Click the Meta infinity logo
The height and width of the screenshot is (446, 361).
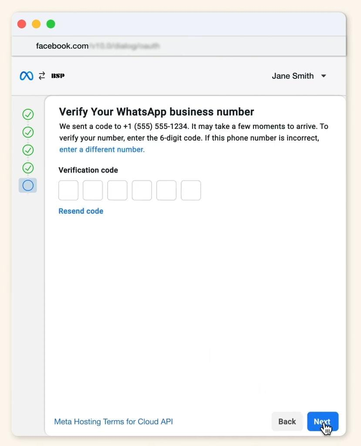pyautogui.click(x=27, y=76)
